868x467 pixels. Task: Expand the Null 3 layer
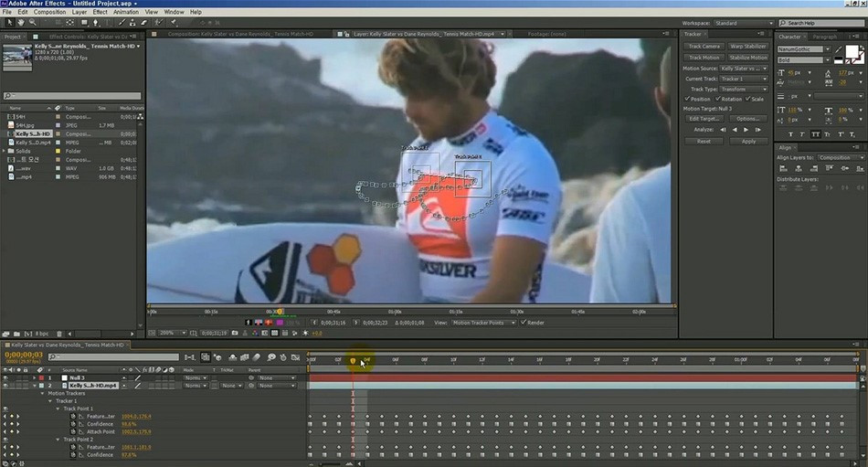(35, 377)
